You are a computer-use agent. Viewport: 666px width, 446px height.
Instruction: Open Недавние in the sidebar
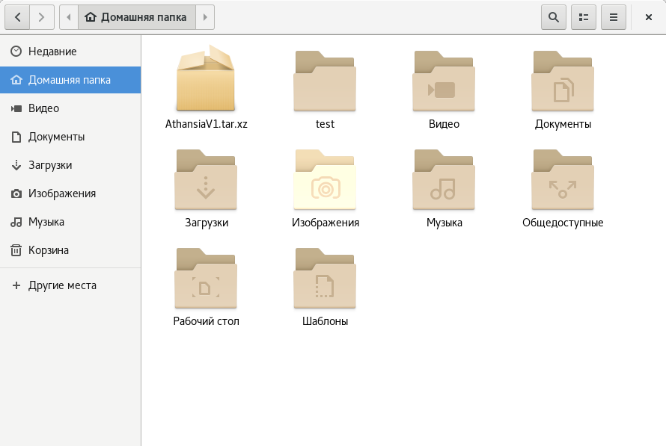tap(70, 52)
